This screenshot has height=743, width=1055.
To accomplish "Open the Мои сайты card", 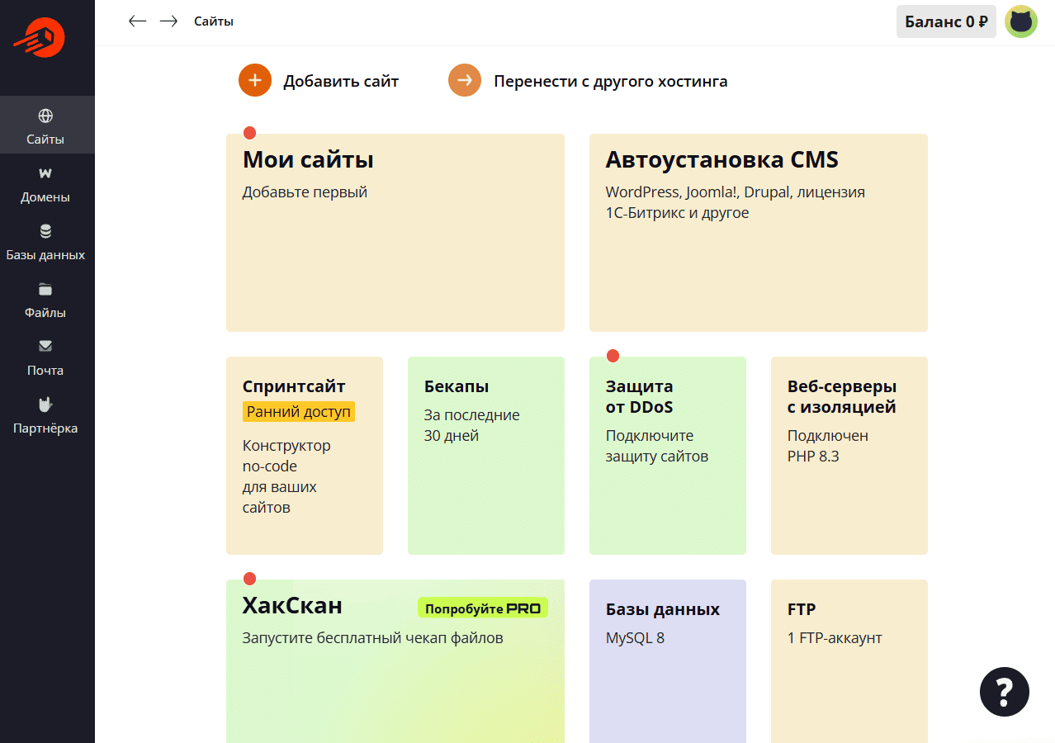I will 395,233.
